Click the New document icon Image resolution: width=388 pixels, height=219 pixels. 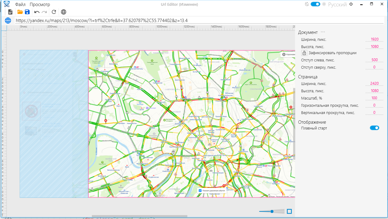point(10,12)
